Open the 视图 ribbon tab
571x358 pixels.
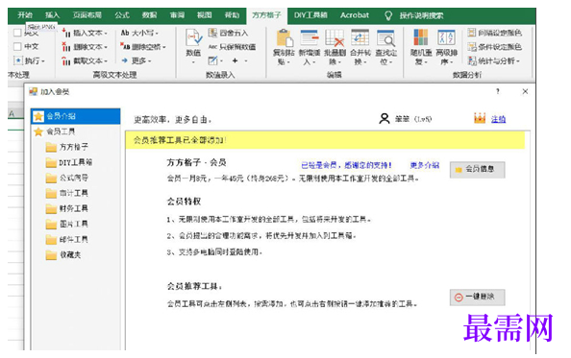click(x=205, y=15)
